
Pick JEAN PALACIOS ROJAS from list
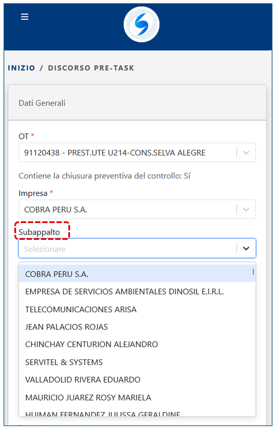tap(67, 327)
